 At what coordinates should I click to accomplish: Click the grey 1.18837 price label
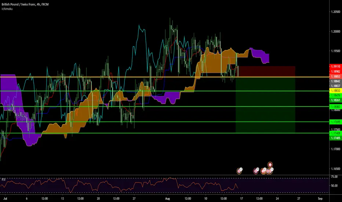point(335,86)
